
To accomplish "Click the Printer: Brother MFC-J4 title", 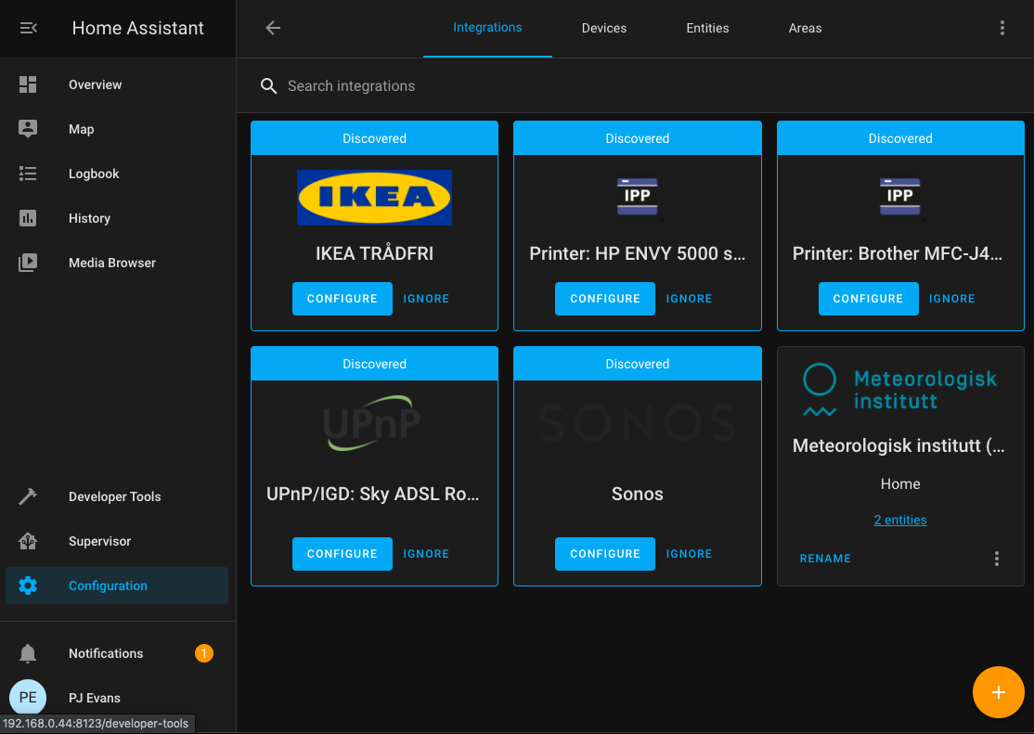I will (898, 253).
